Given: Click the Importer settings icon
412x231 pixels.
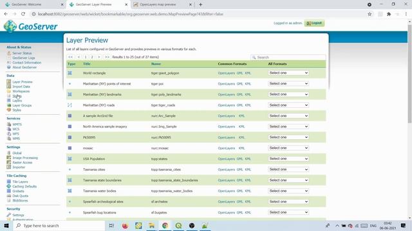Looking at the screenshot, I should coord(9,167).
